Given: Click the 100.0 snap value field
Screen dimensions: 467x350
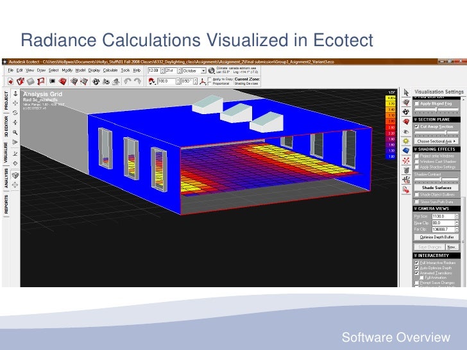Looking at the screenshot, I should 167,81.
